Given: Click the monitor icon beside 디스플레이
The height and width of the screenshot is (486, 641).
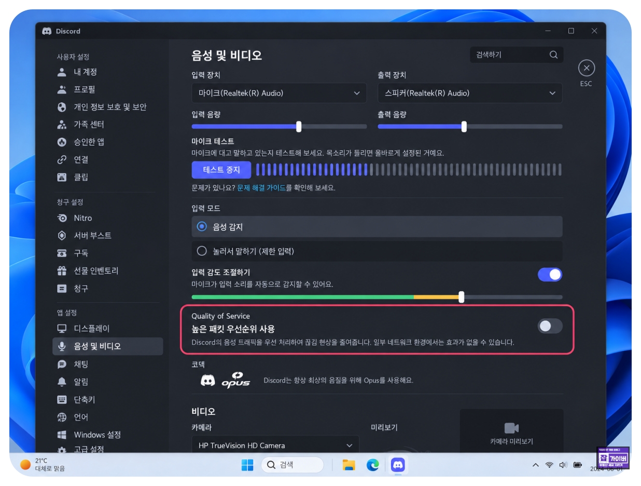Looking at the screenshot, I should point(62,329).
